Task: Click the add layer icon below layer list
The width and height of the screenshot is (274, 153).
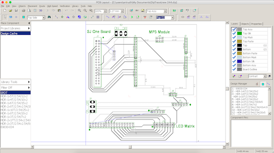Action: (234, 76)
